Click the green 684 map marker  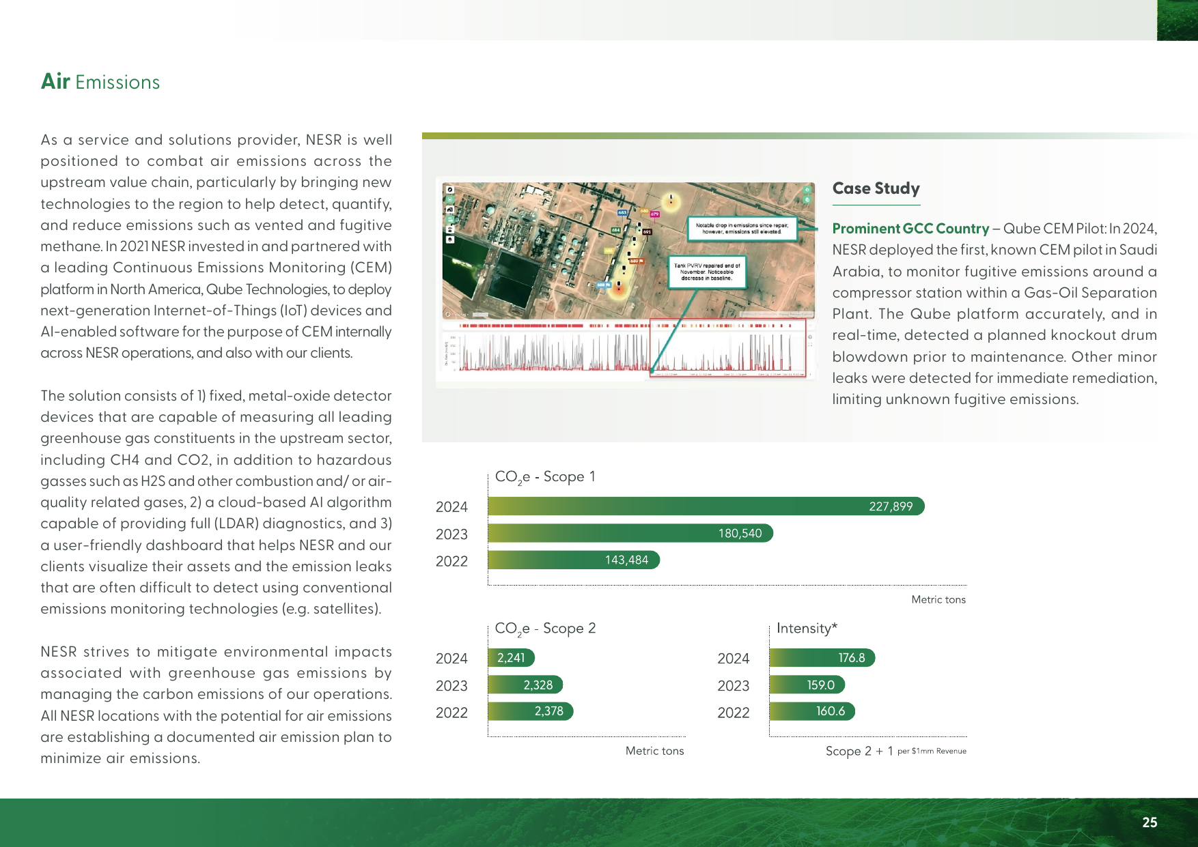615,230
